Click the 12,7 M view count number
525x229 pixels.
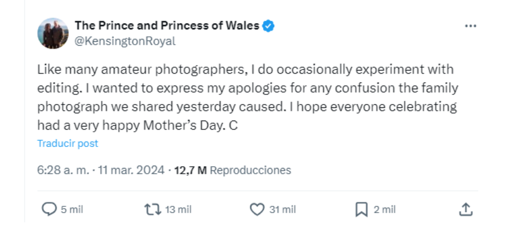point(191,170)
